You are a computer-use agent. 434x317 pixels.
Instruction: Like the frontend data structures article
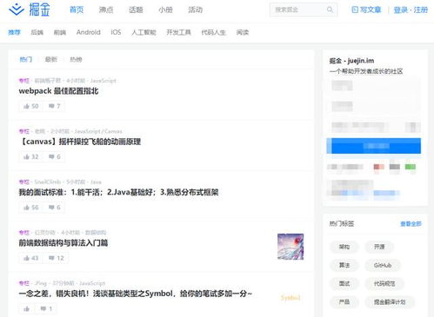[x=31, y=258]
